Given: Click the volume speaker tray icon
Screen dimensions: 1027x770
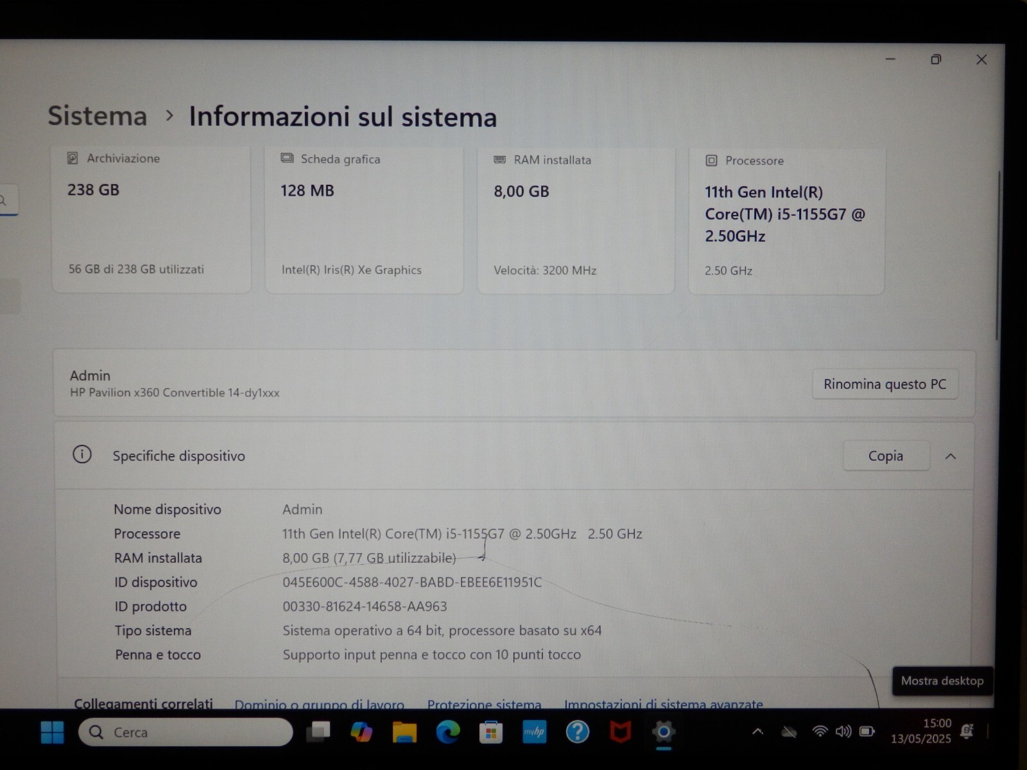Looking at the screenshot, I should click(x=843, y=732).
